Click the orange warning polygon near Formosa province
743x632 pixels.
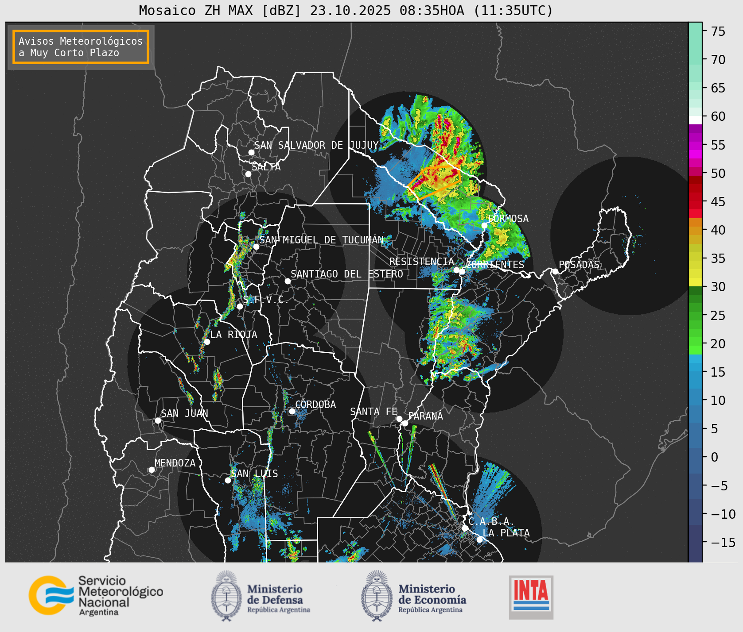tap(435, 182)
